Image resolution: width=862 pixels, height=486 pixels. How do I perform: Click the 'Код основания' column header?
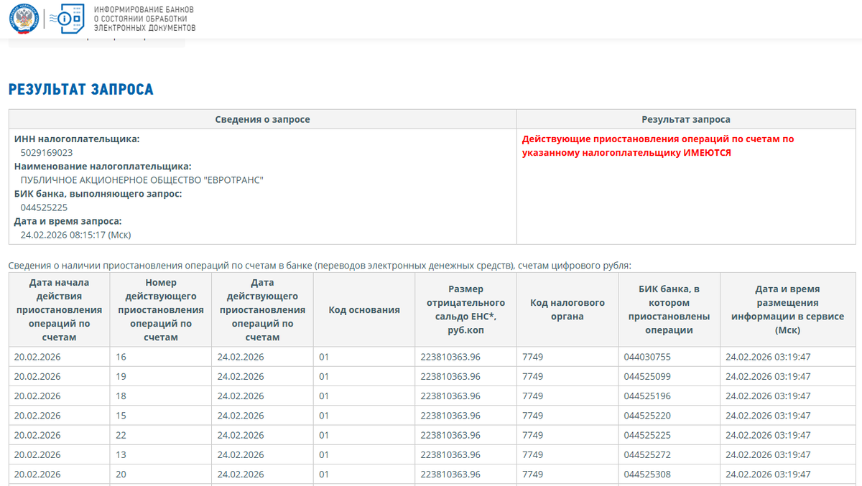point(364,309)
